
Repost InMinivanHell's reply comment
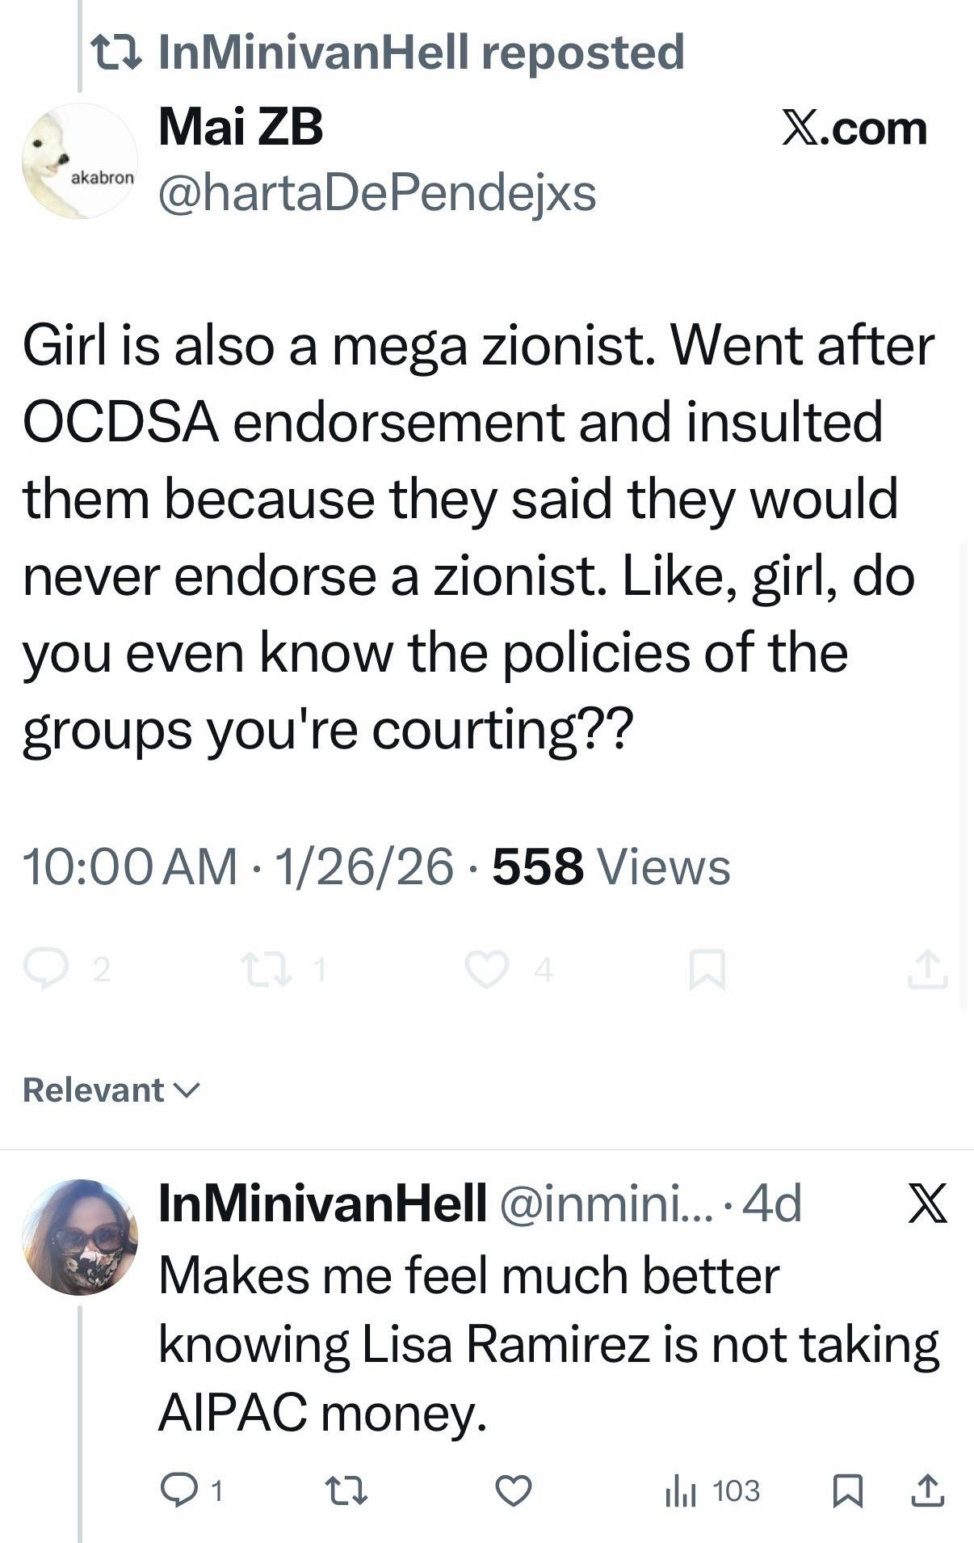346,1490
